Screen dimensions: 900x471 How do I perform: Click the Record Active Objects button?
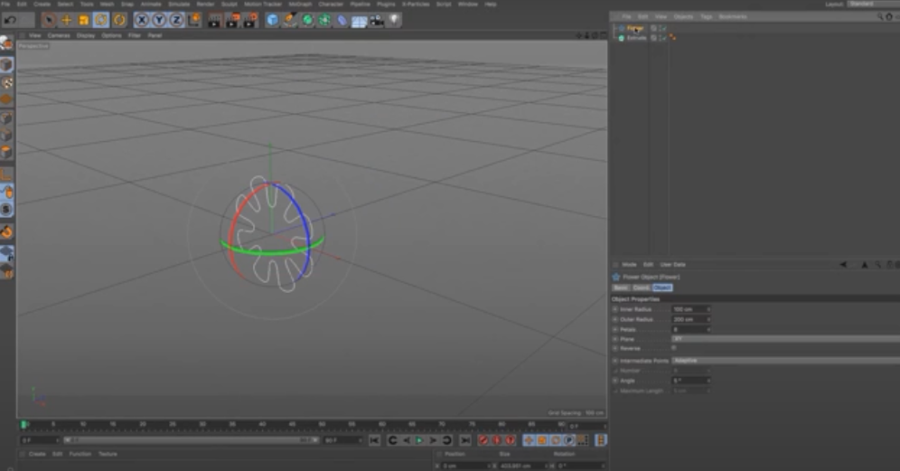(483, 440)
